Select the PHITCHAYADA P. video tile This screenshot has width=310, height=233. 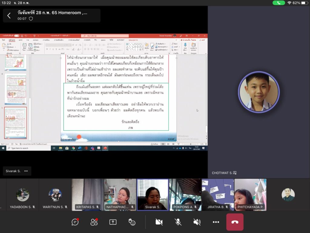(250, 194)
